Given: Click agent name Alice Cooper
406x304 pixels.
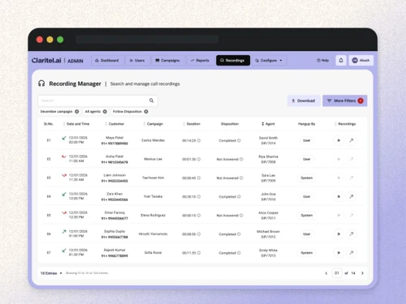Looking at the screenshot, I should [268, 212].
